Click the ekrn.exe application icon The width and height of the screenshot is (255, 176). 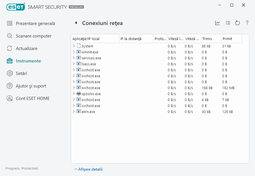tap(79, 112)
